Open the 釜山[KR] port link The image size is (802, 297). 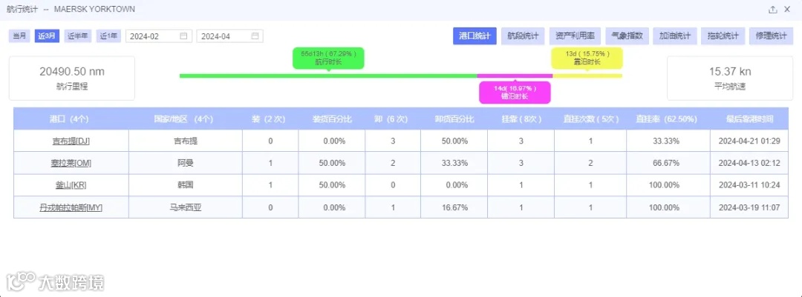71,185
